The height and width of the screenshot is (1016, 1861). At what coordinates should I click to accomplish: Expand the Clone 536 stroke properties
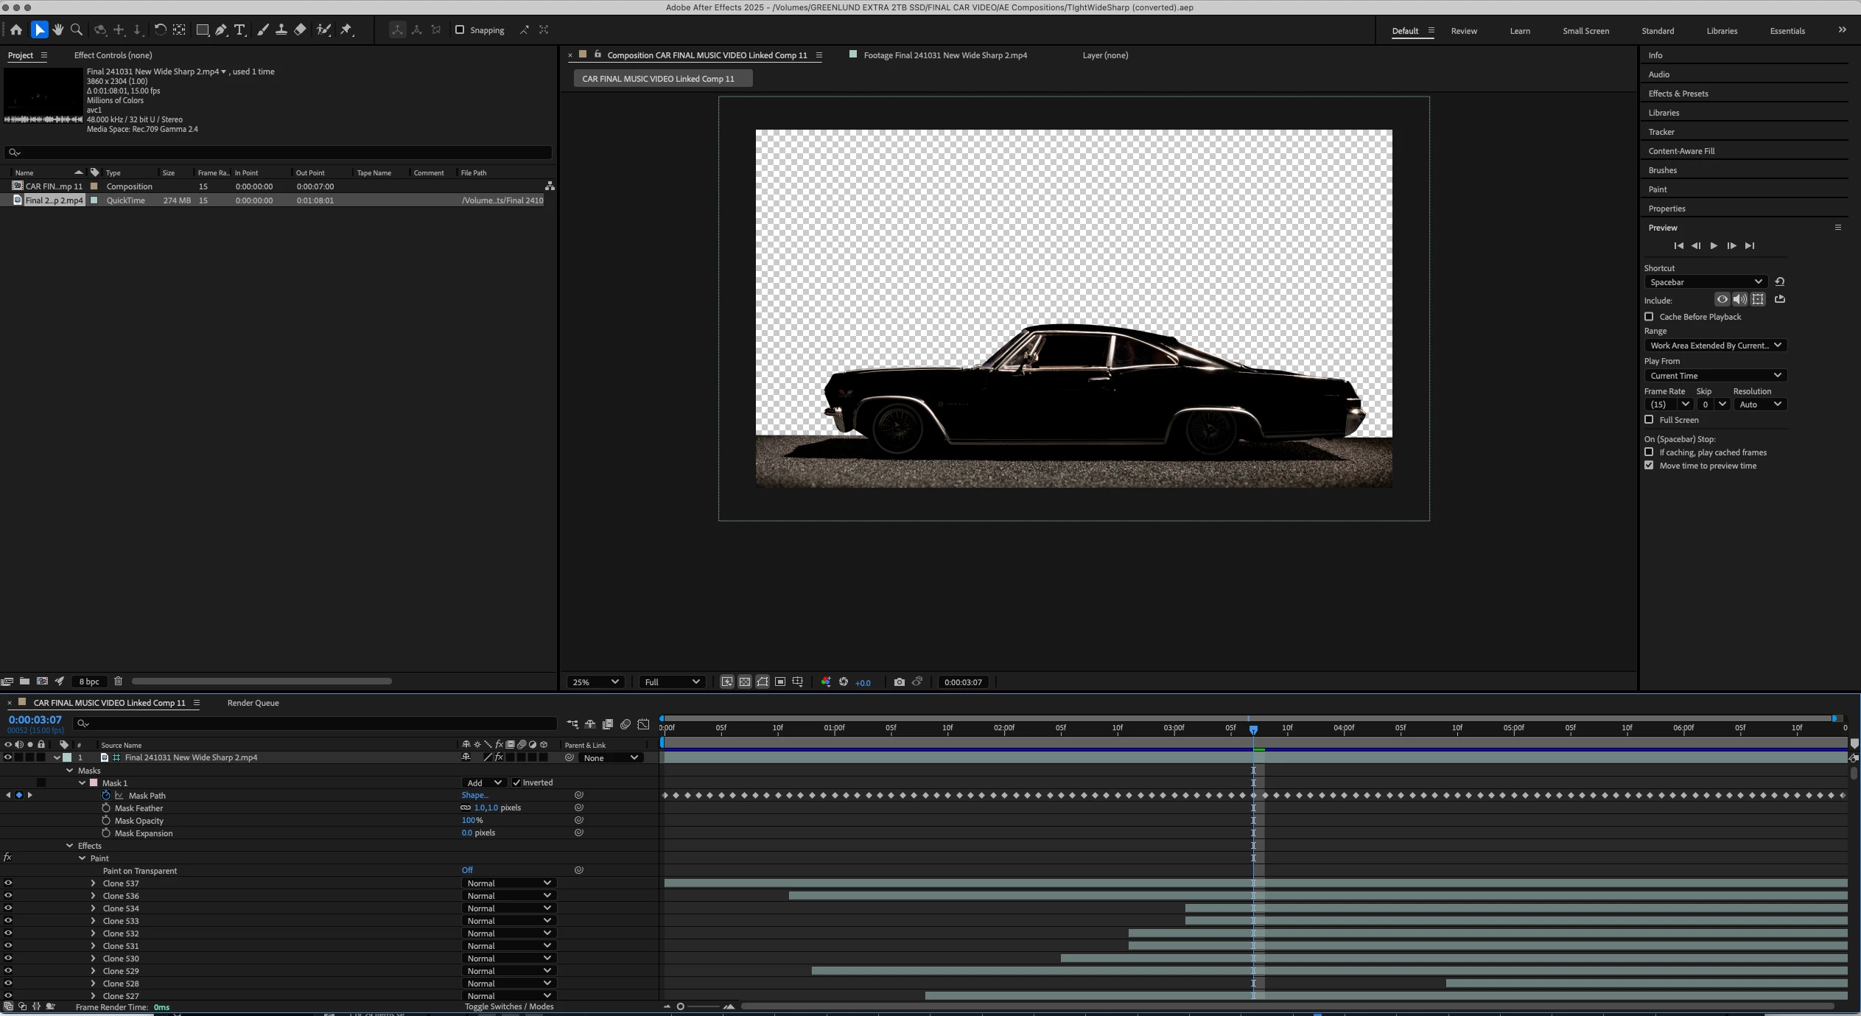[x=93, y=896]
